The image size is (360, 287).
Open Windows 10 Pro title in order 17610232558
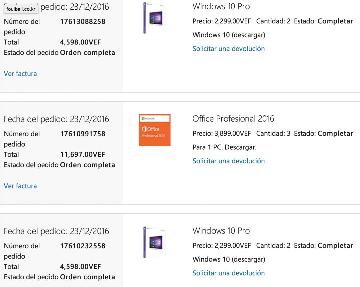coord(221,231)
